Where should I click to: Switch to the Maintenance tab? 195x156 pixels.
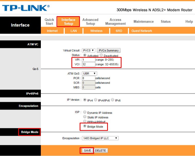coord(144,22)
